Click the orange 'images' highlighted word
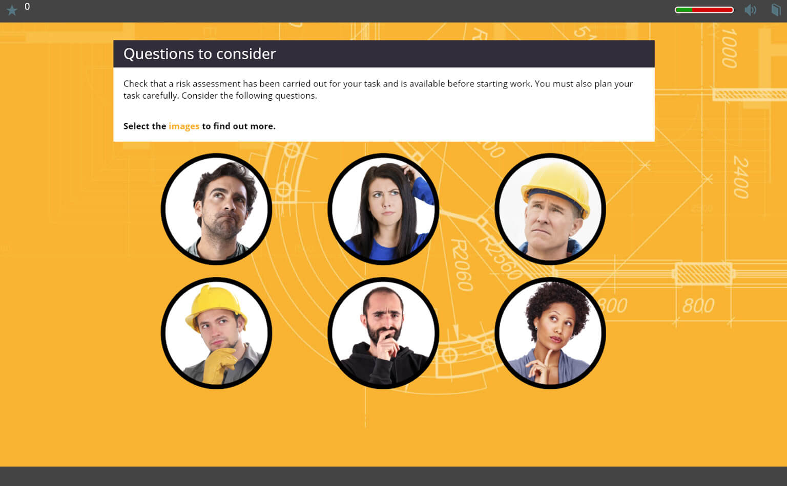Viewport: 787px width, 486px height. [184, 126]
